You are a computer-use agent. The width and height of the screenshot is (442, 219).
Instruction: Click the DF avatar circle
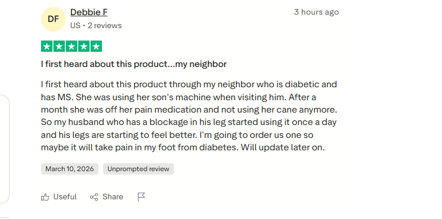[53, 19]
